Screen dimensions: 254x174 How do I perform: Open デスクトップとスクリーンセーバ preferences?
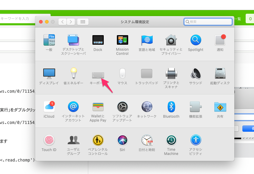[73, 40]
